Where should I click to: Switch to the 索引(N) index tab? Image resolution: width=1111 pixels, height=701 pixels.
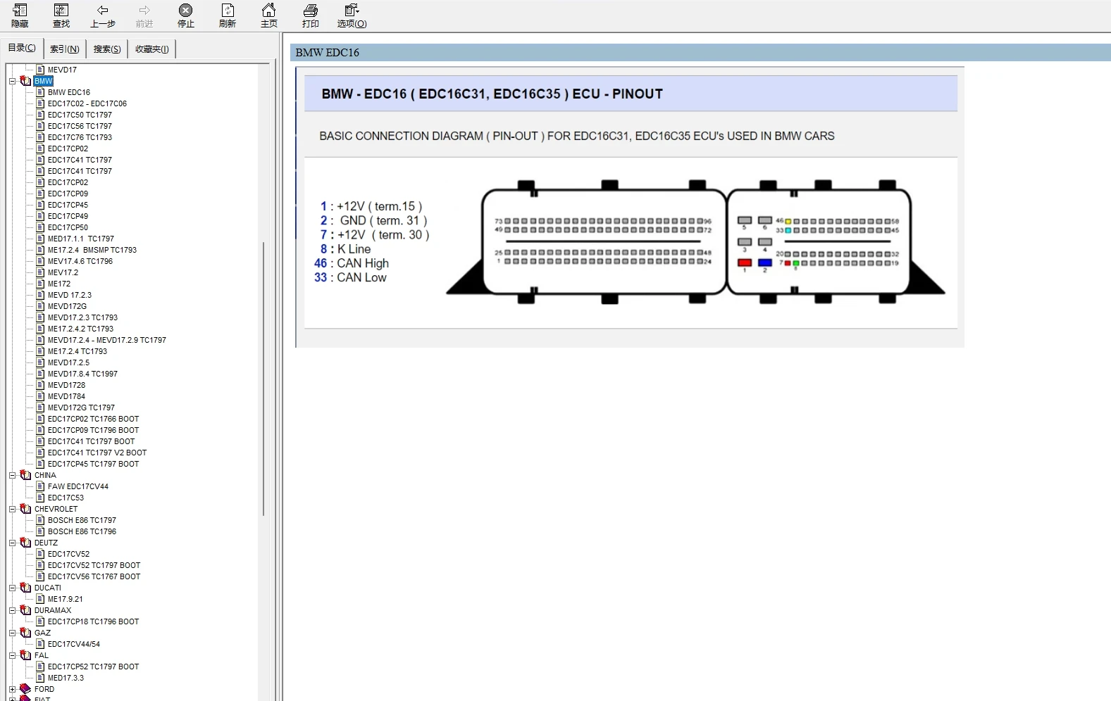tap(64, 49)
